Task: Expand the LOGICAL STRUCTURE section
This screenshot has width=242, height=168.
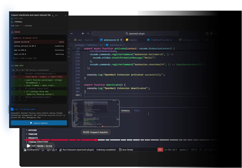Action: [x=37, y=142]
